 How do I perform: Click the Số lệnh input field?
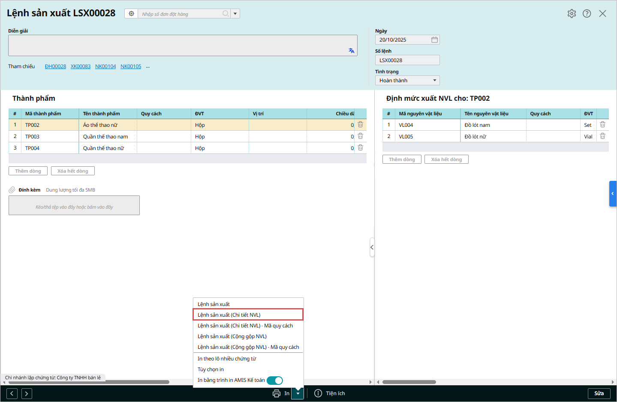tap(407, 60)
